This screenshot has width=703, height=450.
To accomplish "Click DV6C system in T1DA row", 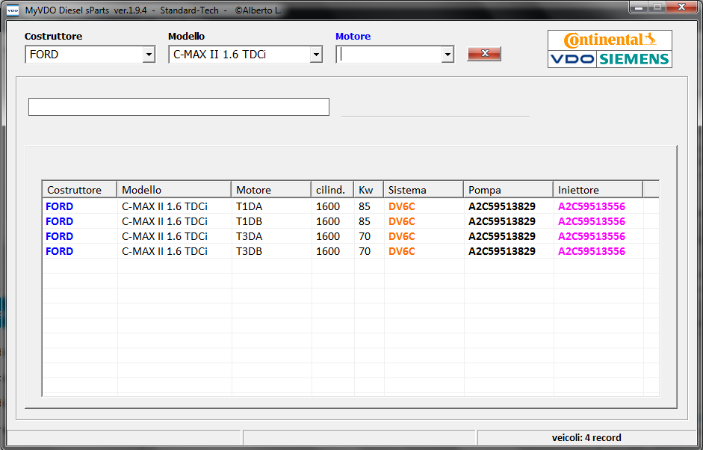I will click(402, 206).
